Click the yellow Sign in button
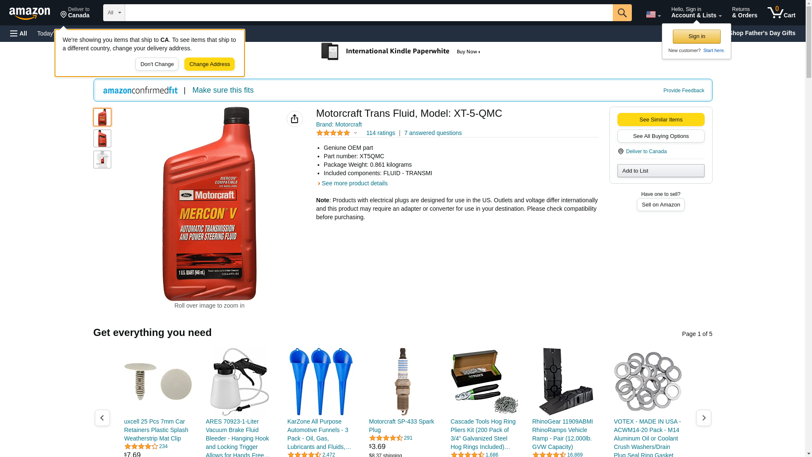This screenshot has height=457, width=812. (x=697, y=36)
